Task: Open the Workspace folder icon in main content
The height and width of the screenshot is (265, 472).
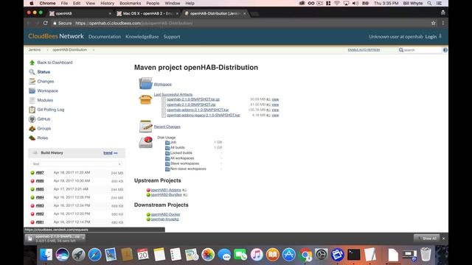Action: pos(146,83)
